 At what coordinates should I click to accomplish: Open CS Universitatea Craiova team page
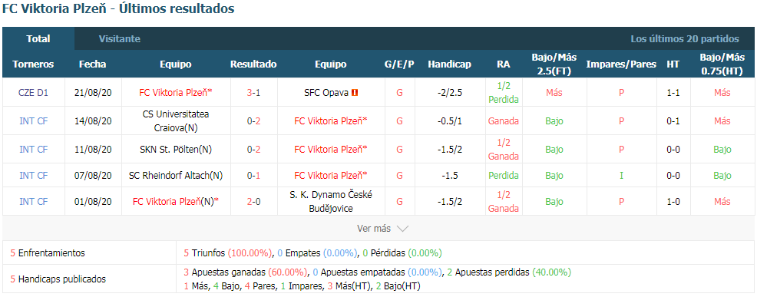176,121
